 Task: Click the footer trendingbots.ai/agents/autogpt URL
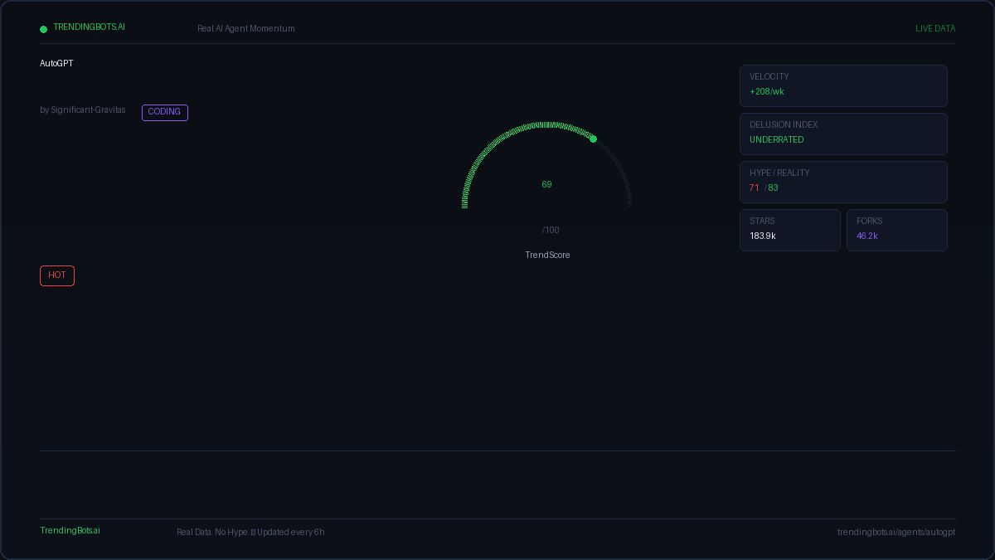(x=896, y=532)
